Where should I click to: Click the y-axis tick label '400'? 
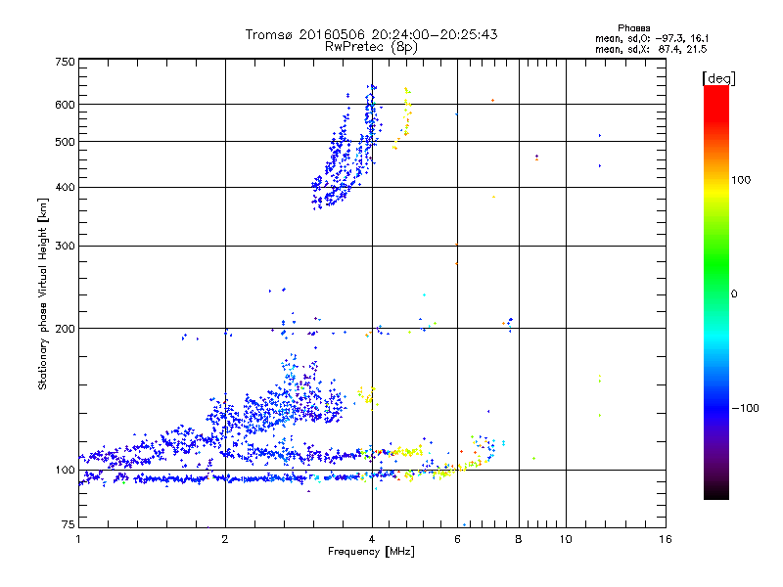pos(65,188)
